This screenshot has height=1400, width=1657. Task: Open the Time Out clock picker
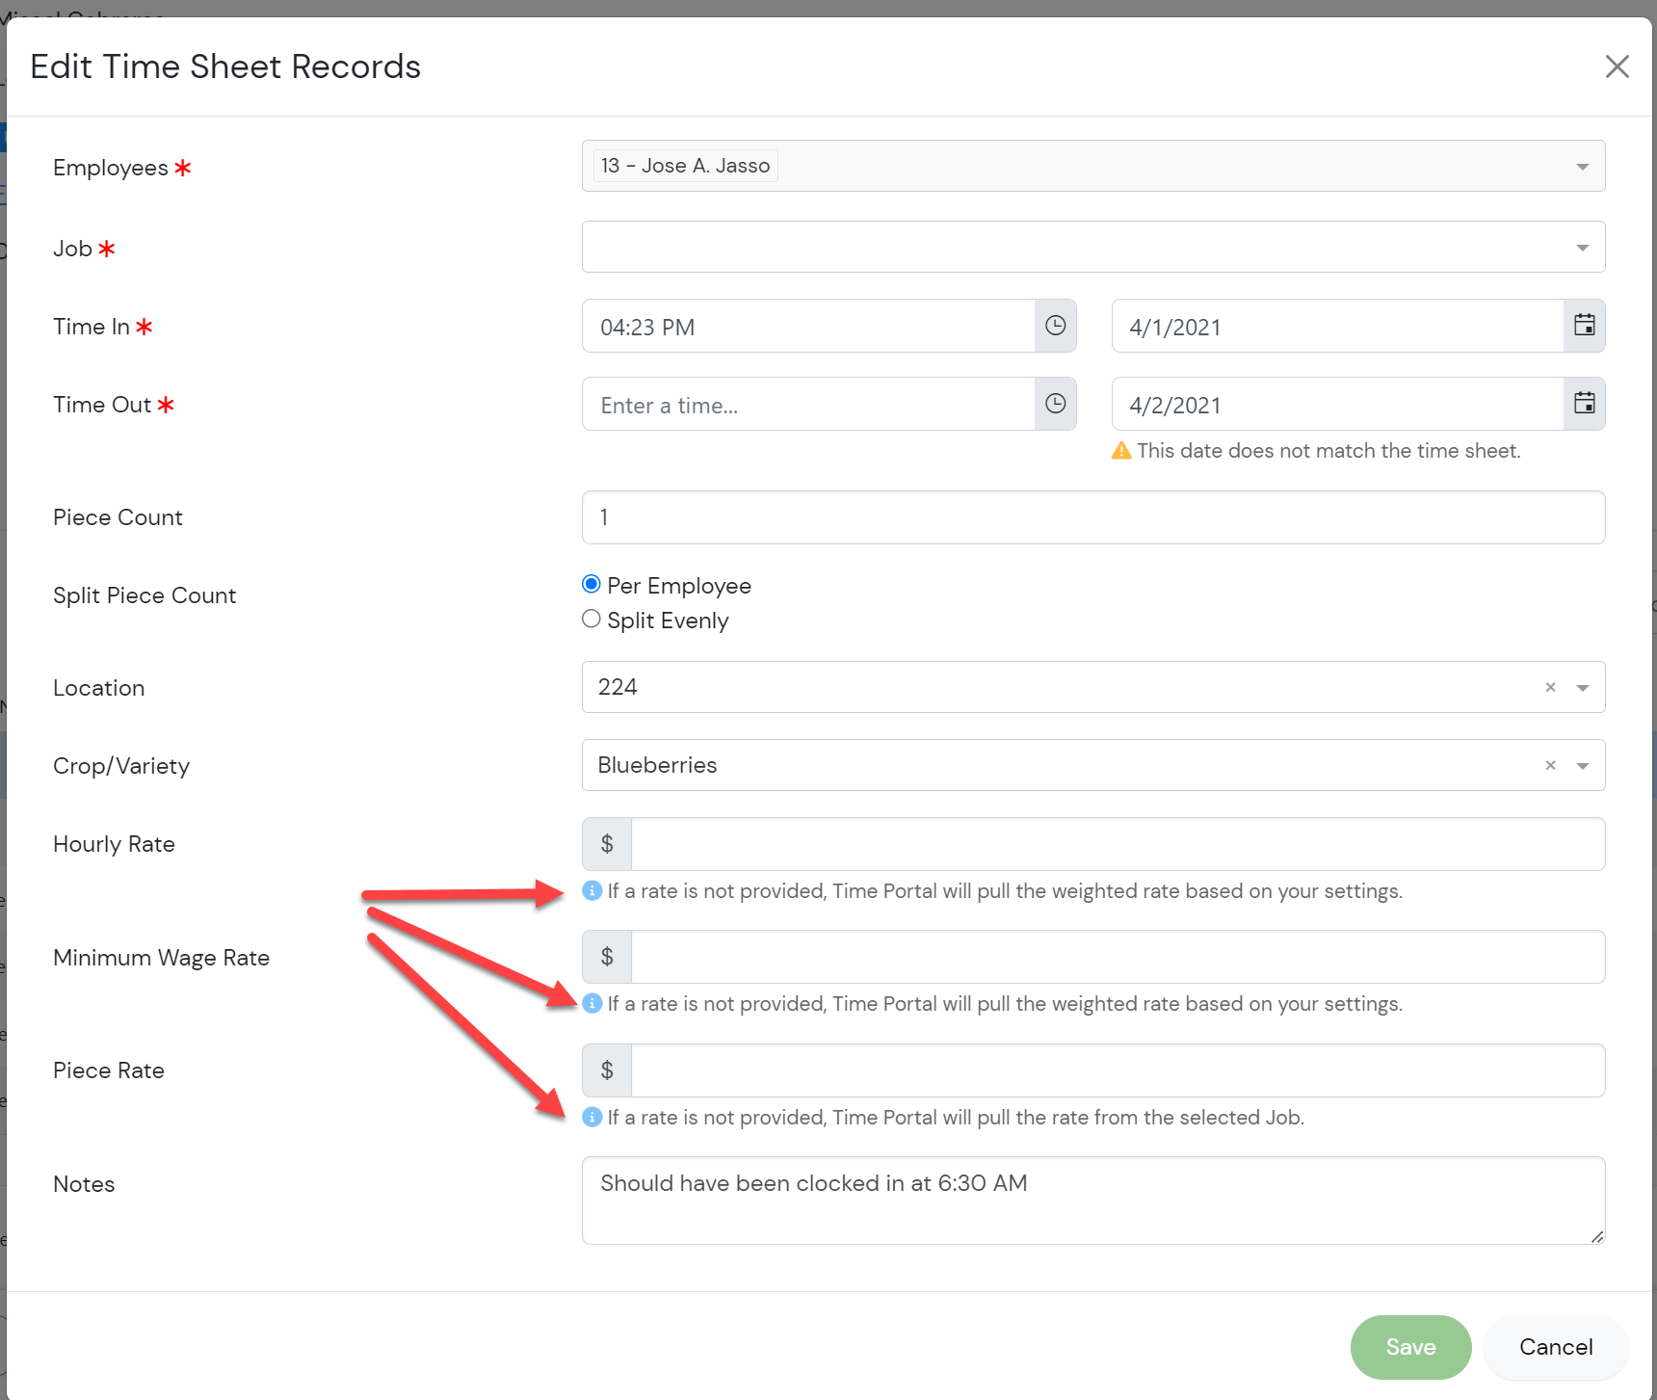click(x=1055, y=404)
